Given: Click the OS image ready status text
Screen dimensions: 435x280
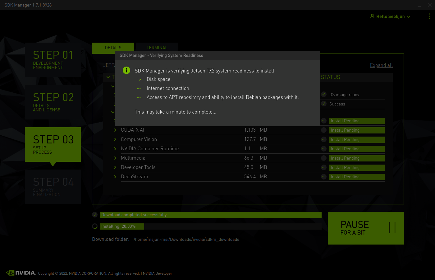Looking at the screenshot, I should click(x=344, y=95).
